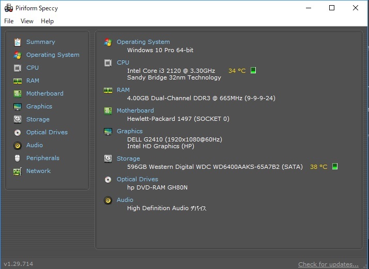Open the Motherboard section from sidebar

45,93
